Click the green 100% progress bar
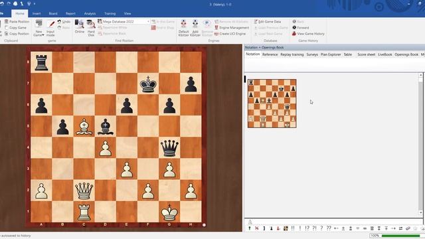 (400, 236)
